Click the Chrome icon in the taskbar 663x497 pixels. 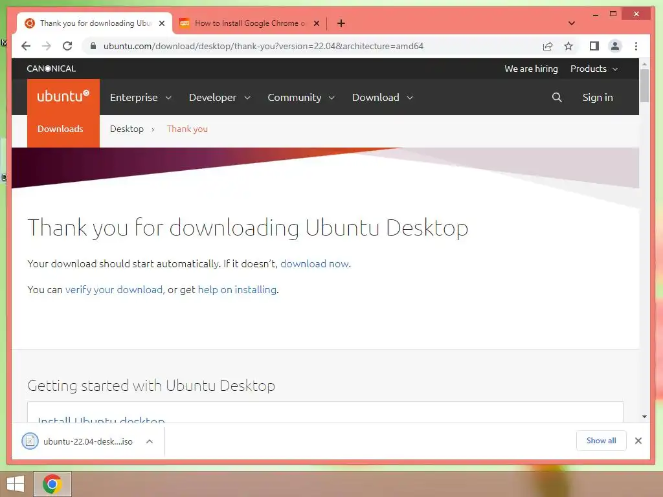point(52,484)
